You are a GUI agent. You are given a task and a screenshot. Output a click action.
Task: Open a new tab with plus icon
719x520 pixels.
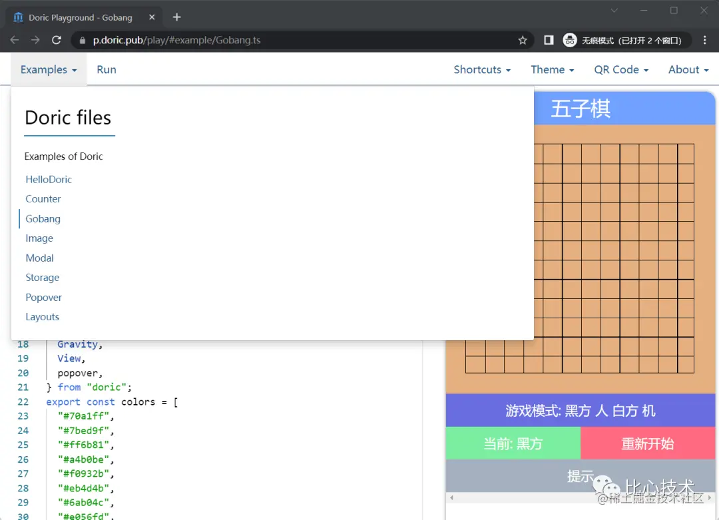coord(177,17)
